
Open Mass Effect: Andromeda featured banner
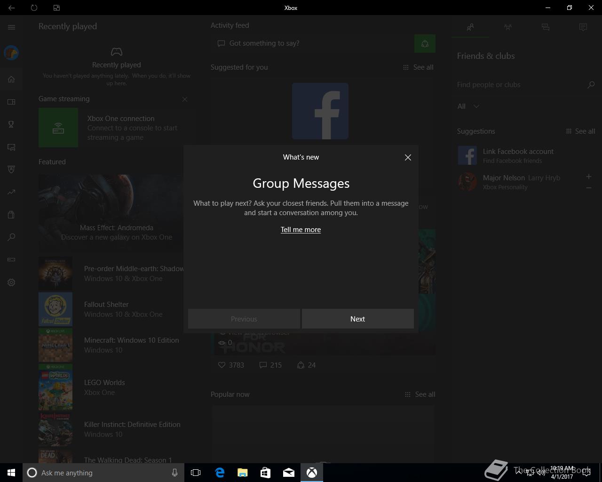[111, 213]
